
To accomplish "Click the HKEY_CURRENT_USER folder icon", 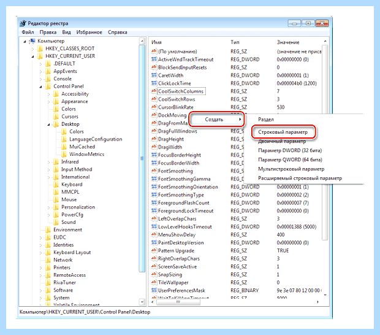I will (x=40, y=56).
